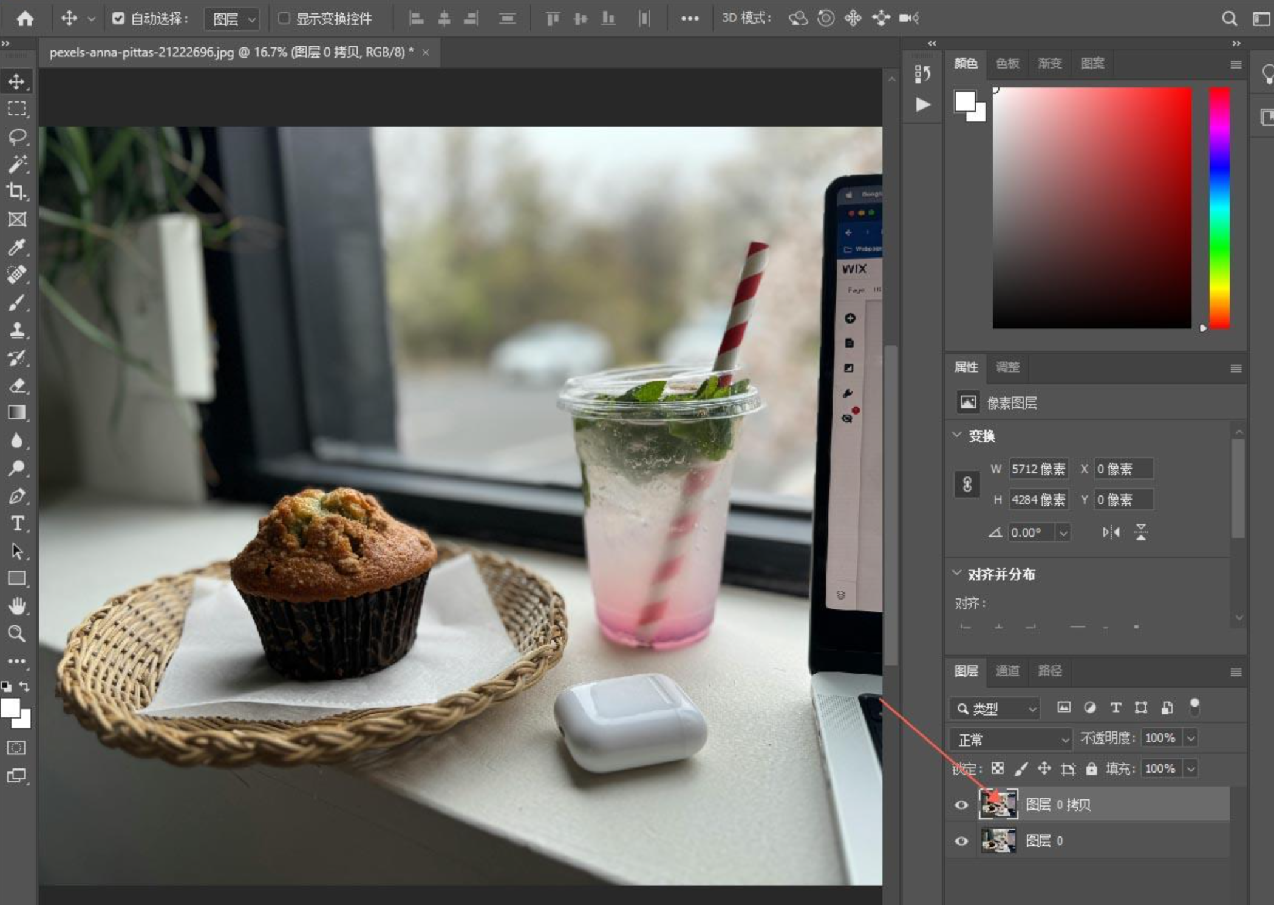Select the Dodge tool
The image size is (1274, 905).
click(17, 468)
